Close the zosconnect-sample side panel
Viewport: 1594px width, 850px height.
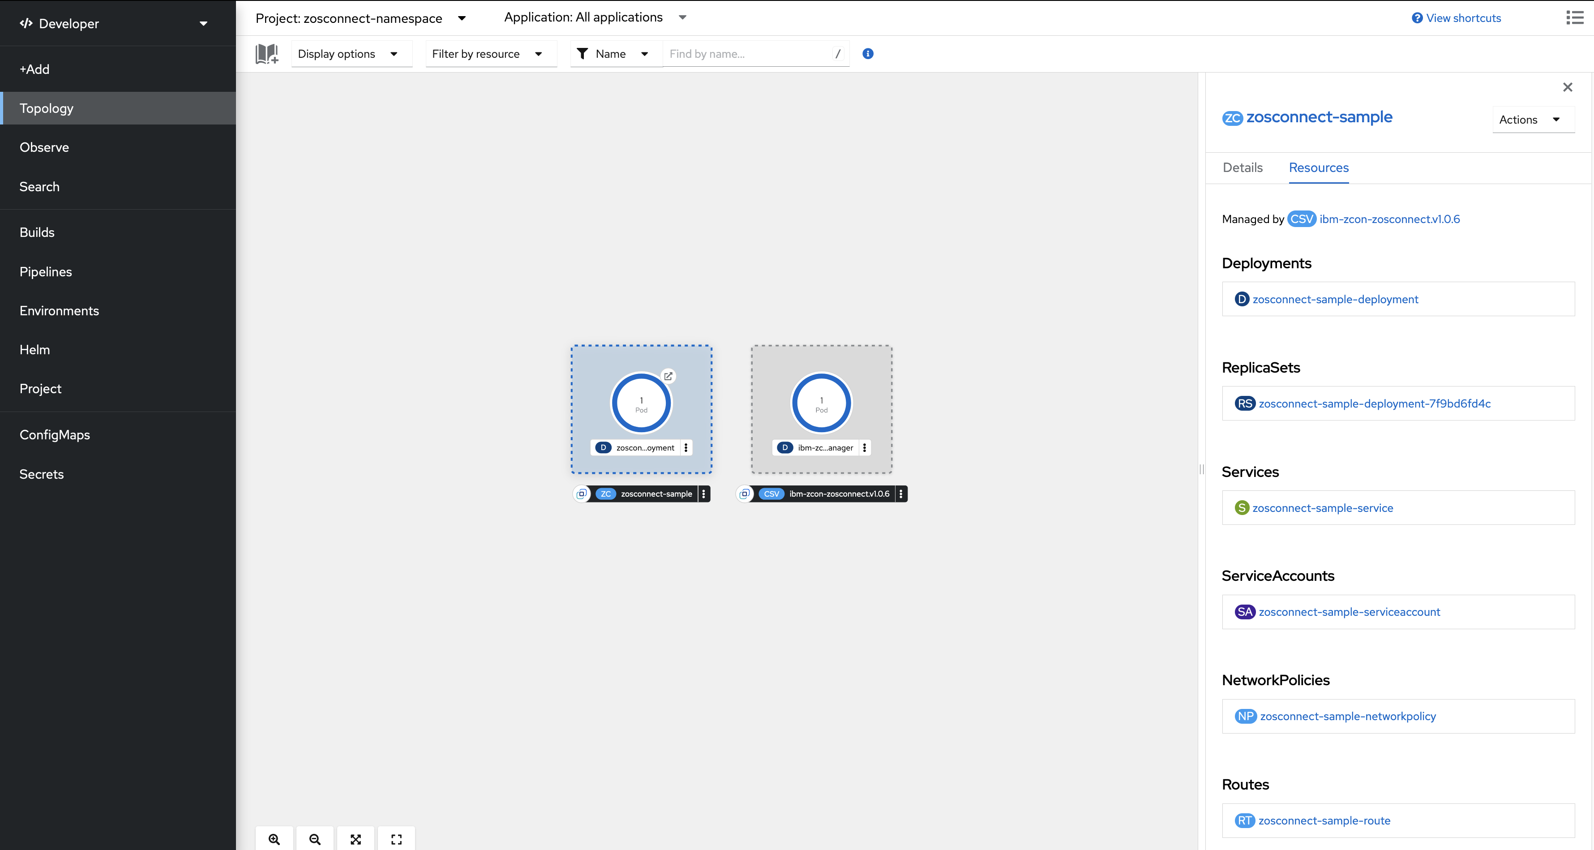coord(1568,87)
